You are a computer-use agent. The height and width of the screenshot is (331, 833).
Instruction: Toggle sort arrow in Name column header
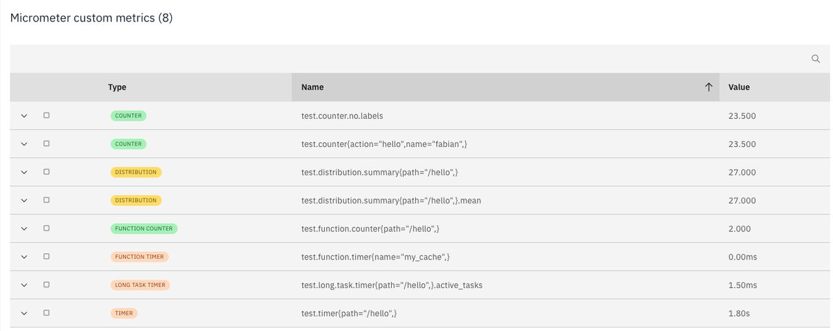tap(709, 87)
